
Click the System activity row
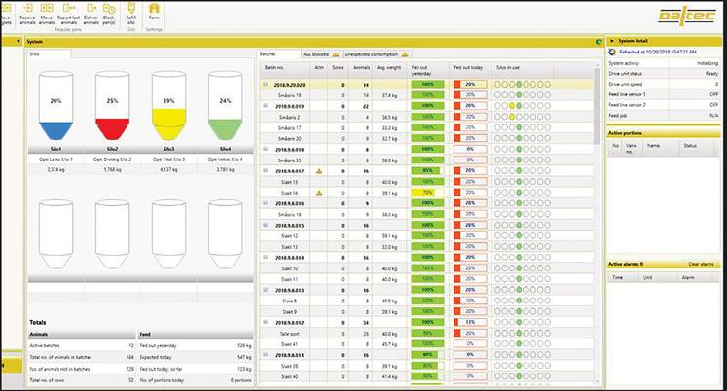click(664, 63)
